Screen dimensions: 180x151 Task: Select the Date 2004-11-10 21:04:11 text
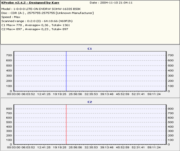(111, 3)
